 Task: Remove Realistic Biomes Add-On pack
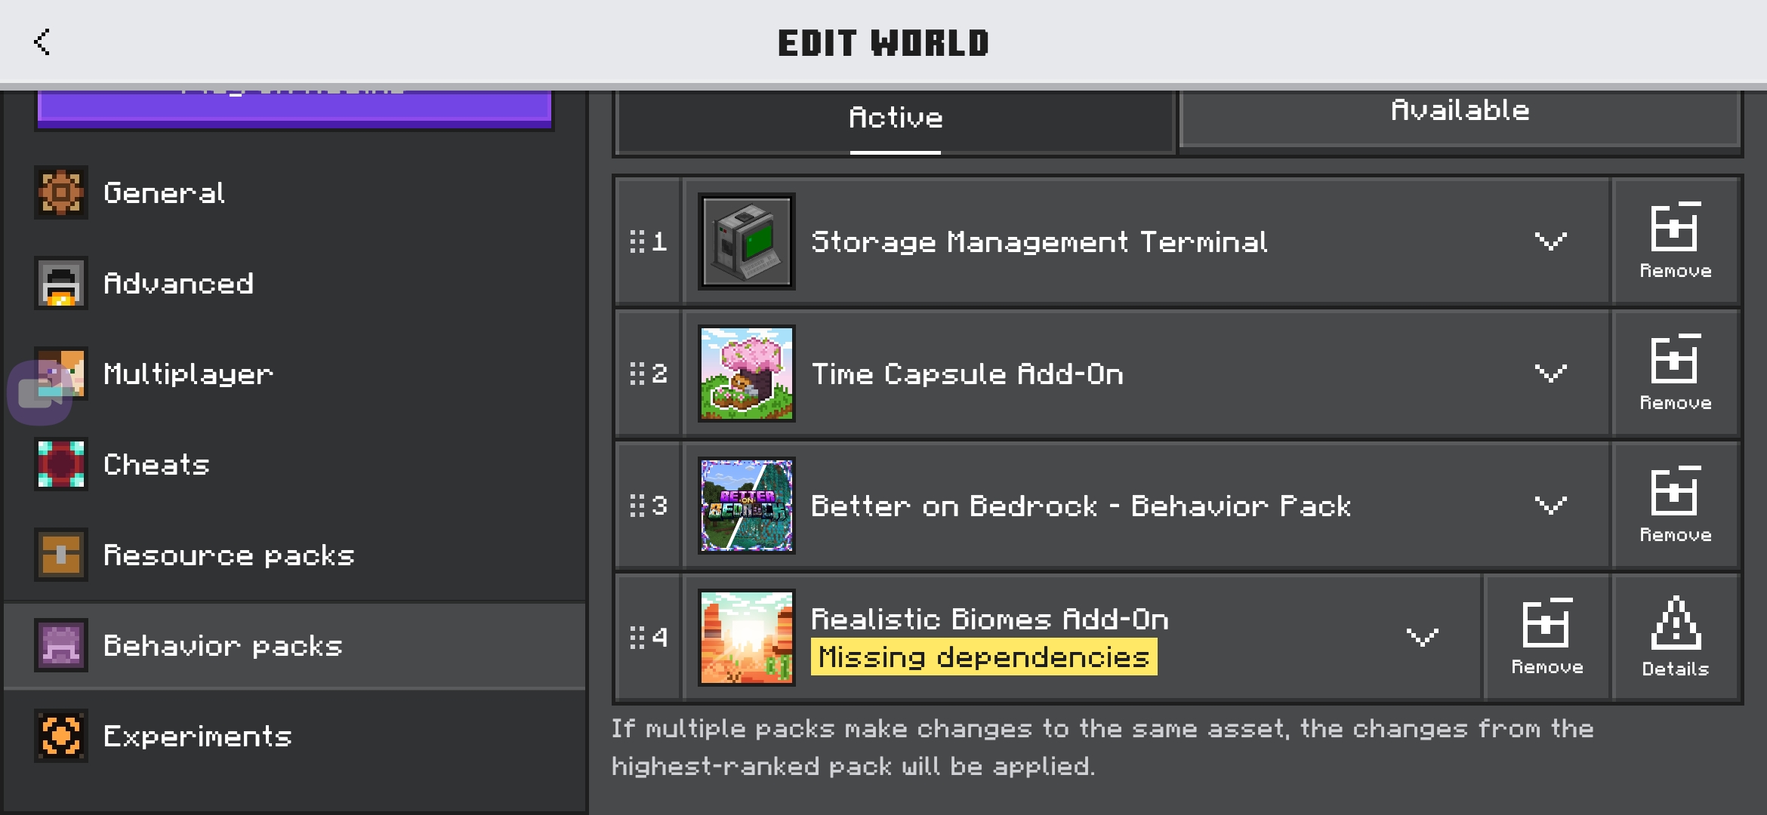click(x=1547, y=638)
